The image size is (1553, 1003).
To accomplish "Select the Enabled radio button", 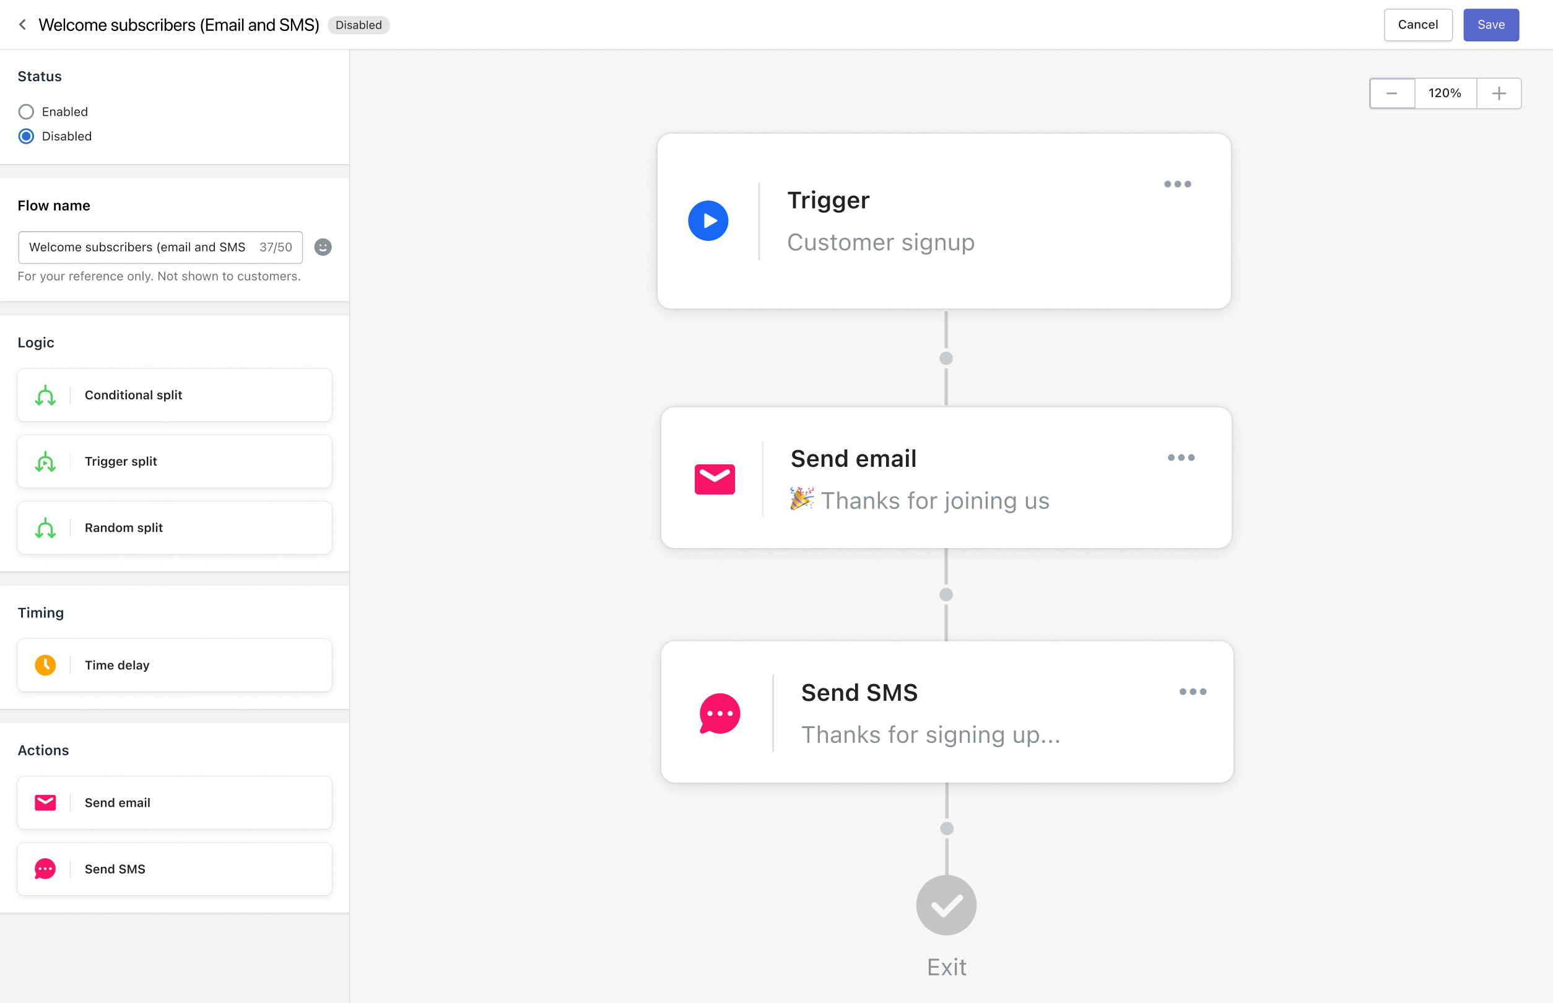I will coord(25,111).
